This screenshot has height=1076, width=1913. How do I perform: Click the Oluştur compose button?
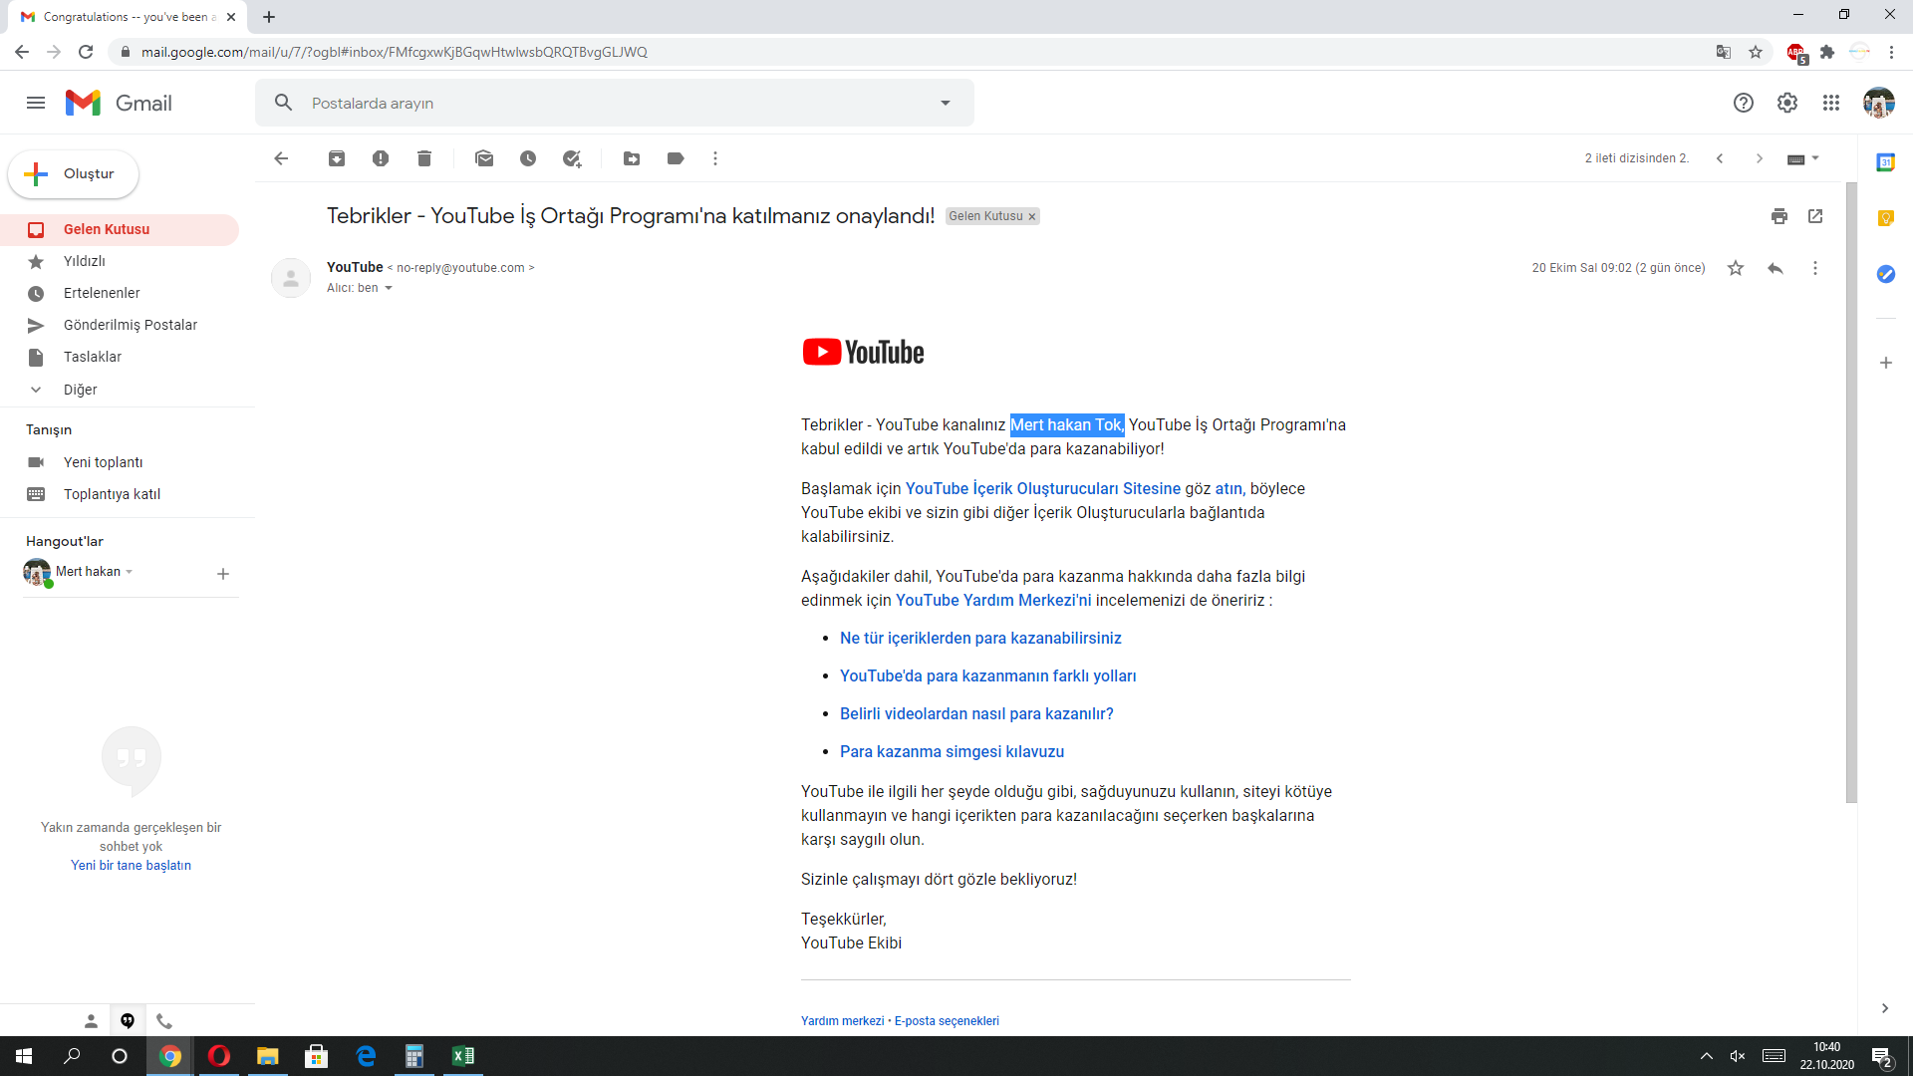tap(74, 174)
